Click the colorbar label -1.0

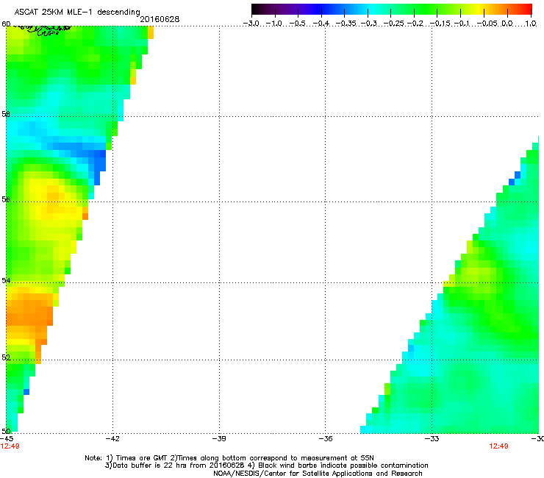(274, 24)
